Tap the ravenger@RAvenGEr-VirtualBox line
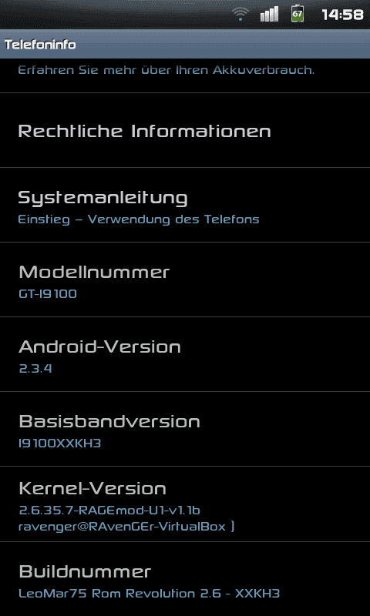The image size is (370, 616). (x=126, y=527)
